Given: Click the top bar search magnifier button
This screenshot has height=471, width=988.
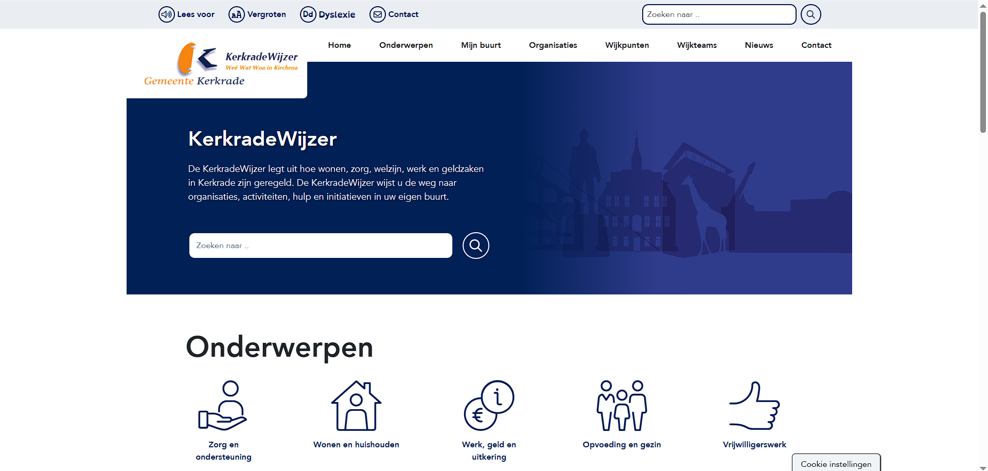Looking at the screenshot, I should coord(810,14).
